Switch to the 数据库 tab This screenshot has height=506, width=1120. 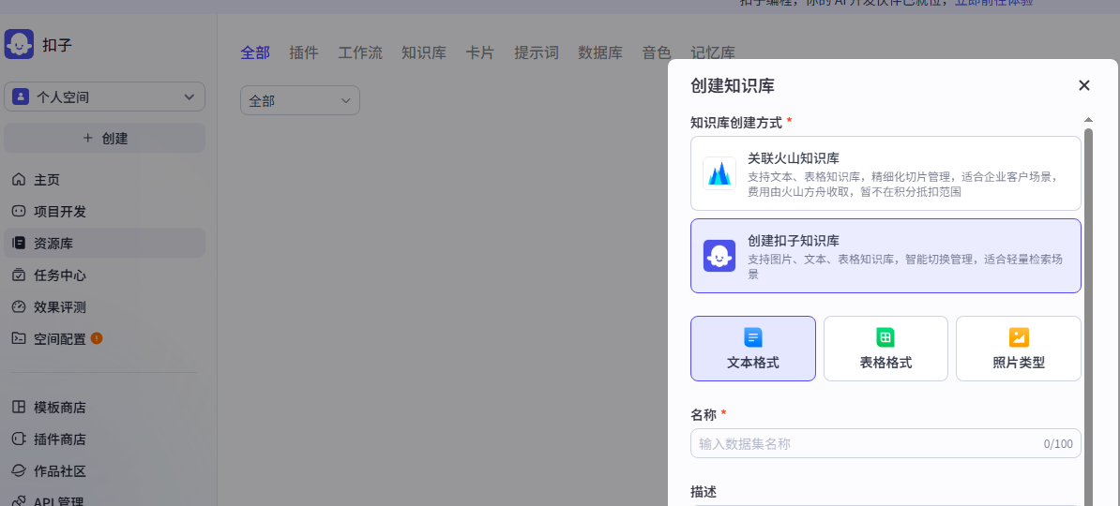600,52
